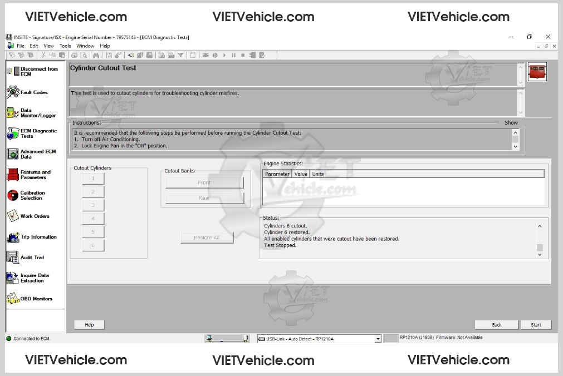563x376 pixels.
Task: Click the Back button
Action: tap(497, 325)
